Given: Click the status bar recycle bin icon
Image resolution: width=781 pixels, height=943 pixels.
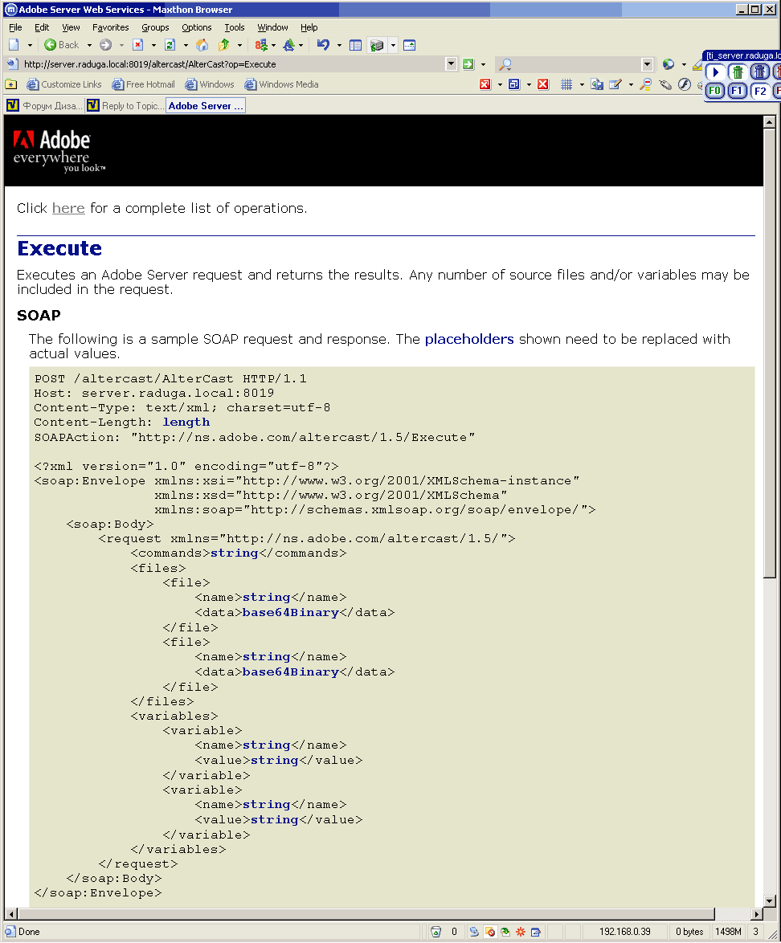Looking at the screenshot, I should click(x=436, y=932).
